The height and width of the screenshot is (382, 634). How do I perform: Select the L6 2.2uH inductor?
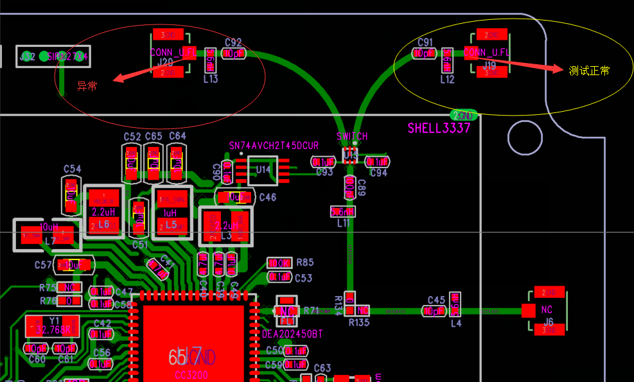pos(104,212)
